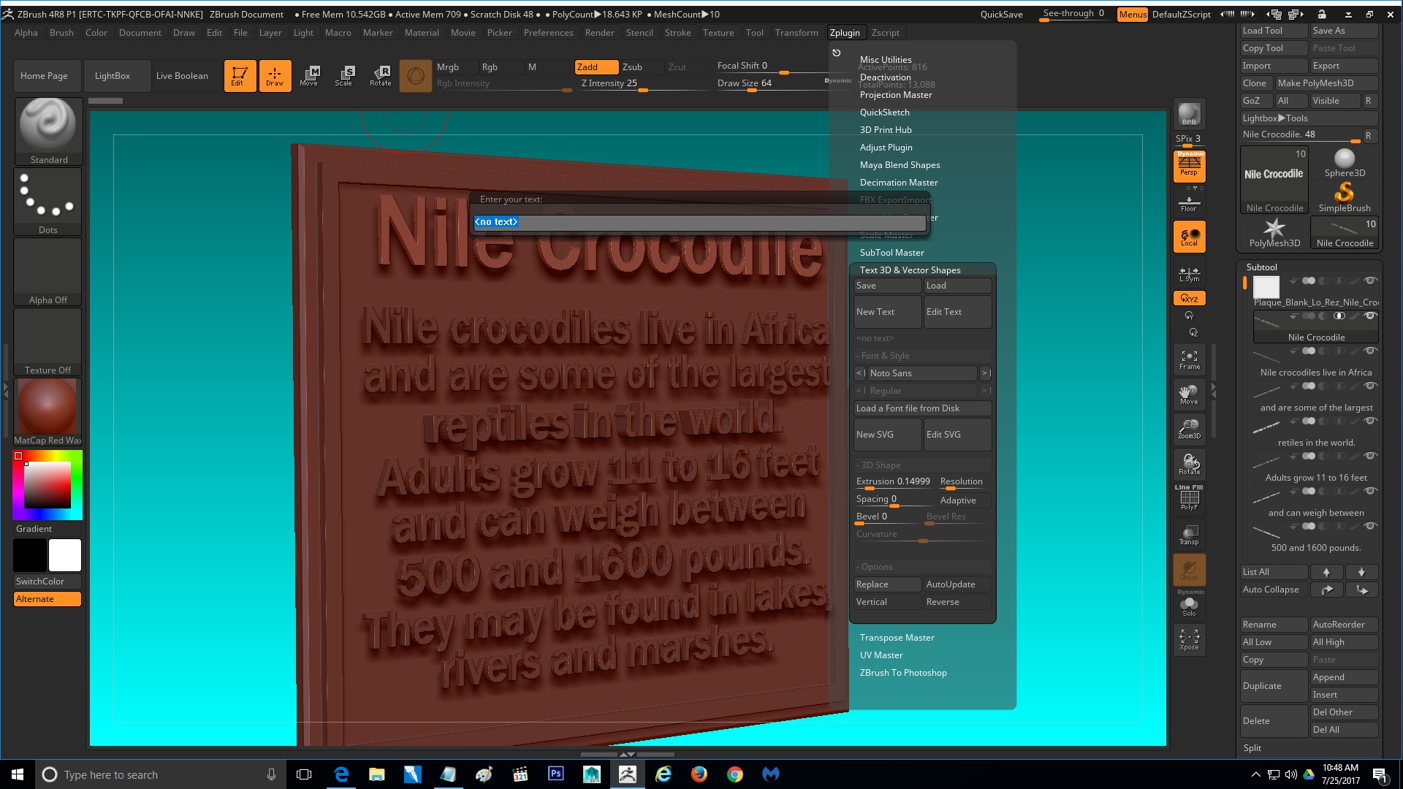Click the Edit Text button
The image size is (1403, 789).
(957, 312)
